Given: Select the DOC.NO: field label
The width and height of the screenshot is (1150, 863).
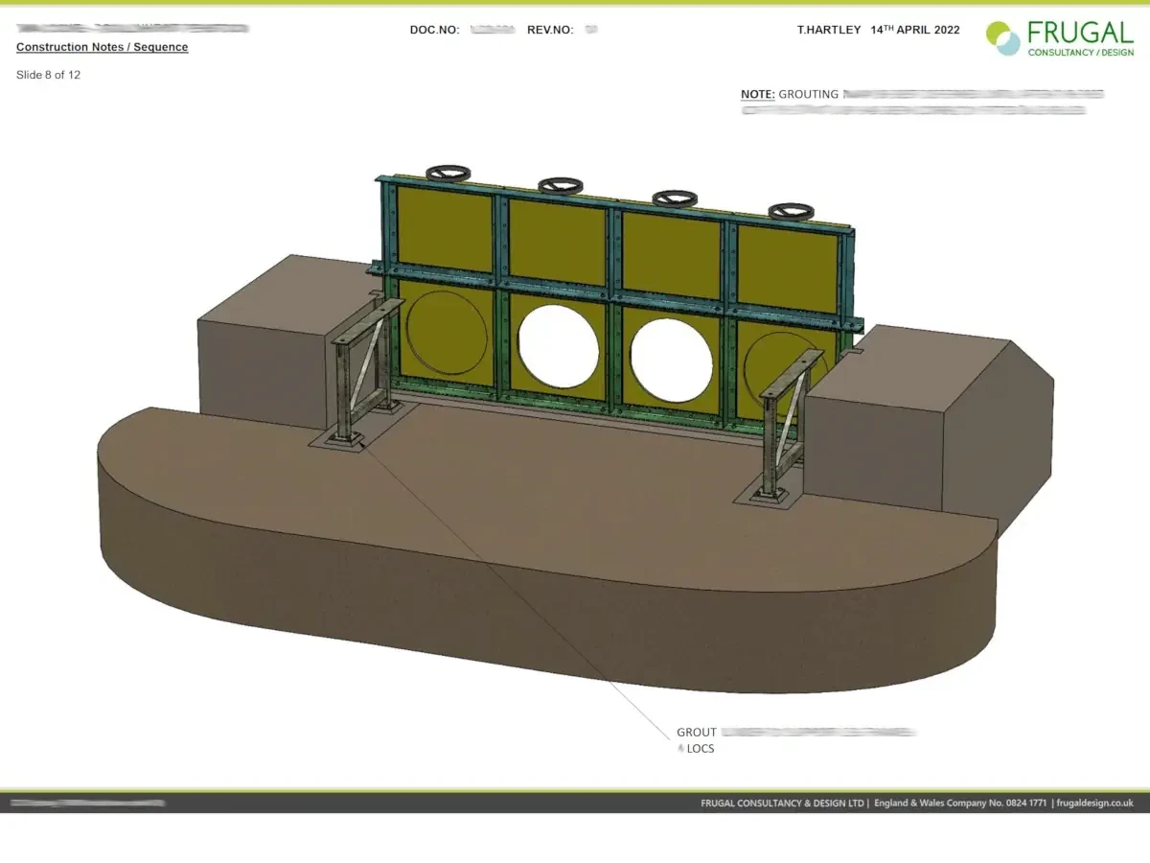Looking at the screenshot, I should 435,30.
